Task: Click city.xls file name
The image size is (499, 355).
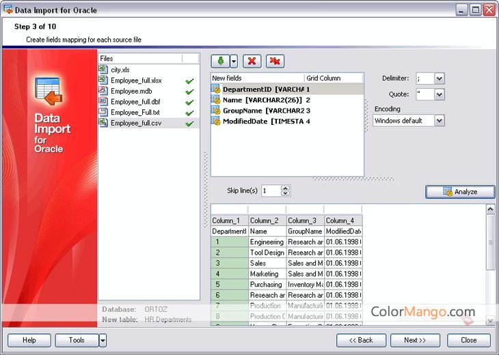Action: 120,70
